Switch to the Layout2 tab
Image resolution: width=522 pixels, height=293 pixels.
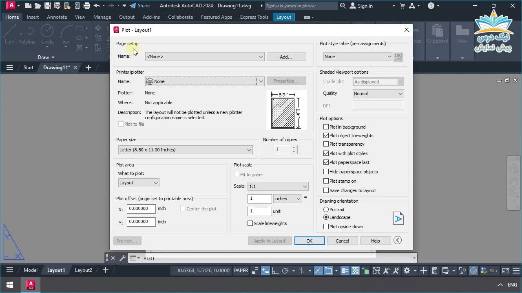pyautogui.click(x=83, y=270)
